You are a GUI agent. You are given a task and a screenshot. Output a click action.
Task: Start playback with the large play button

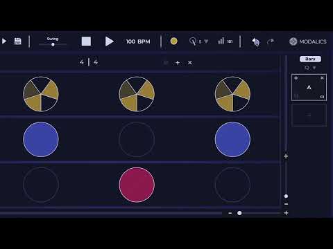click(x=109, y=41)
